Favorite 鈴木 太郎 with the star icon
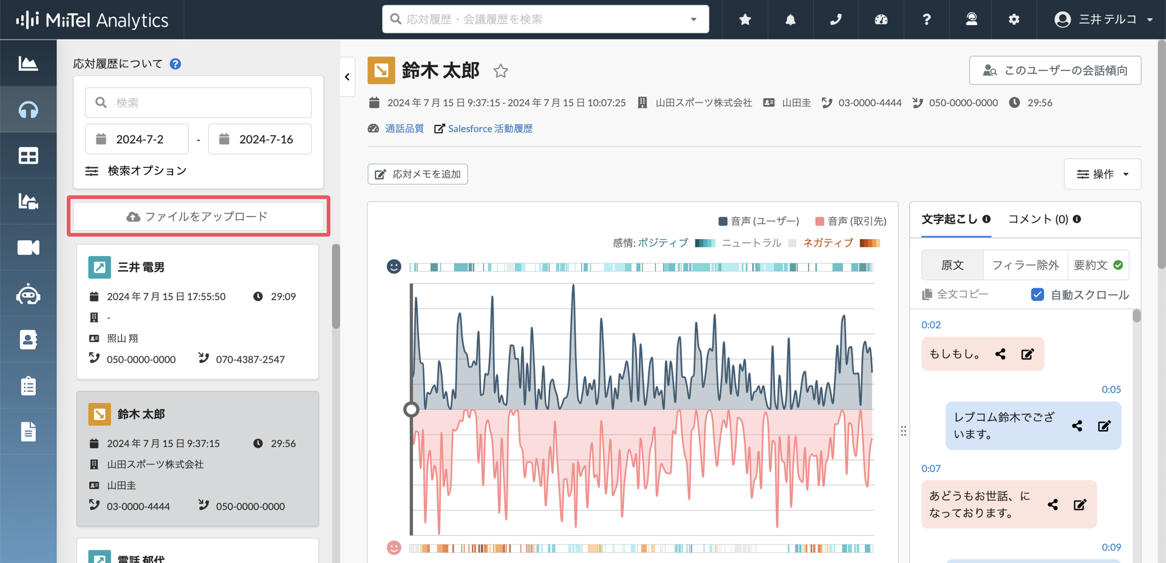Screen dimensions: 1166x563 coord(500,71)
